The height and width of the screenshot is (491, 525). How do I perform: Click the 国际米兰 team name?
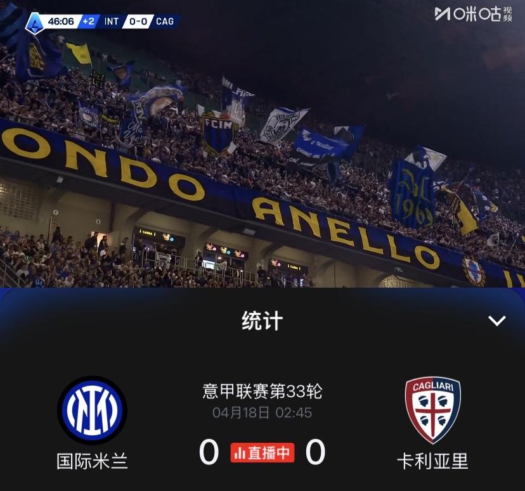92,461
